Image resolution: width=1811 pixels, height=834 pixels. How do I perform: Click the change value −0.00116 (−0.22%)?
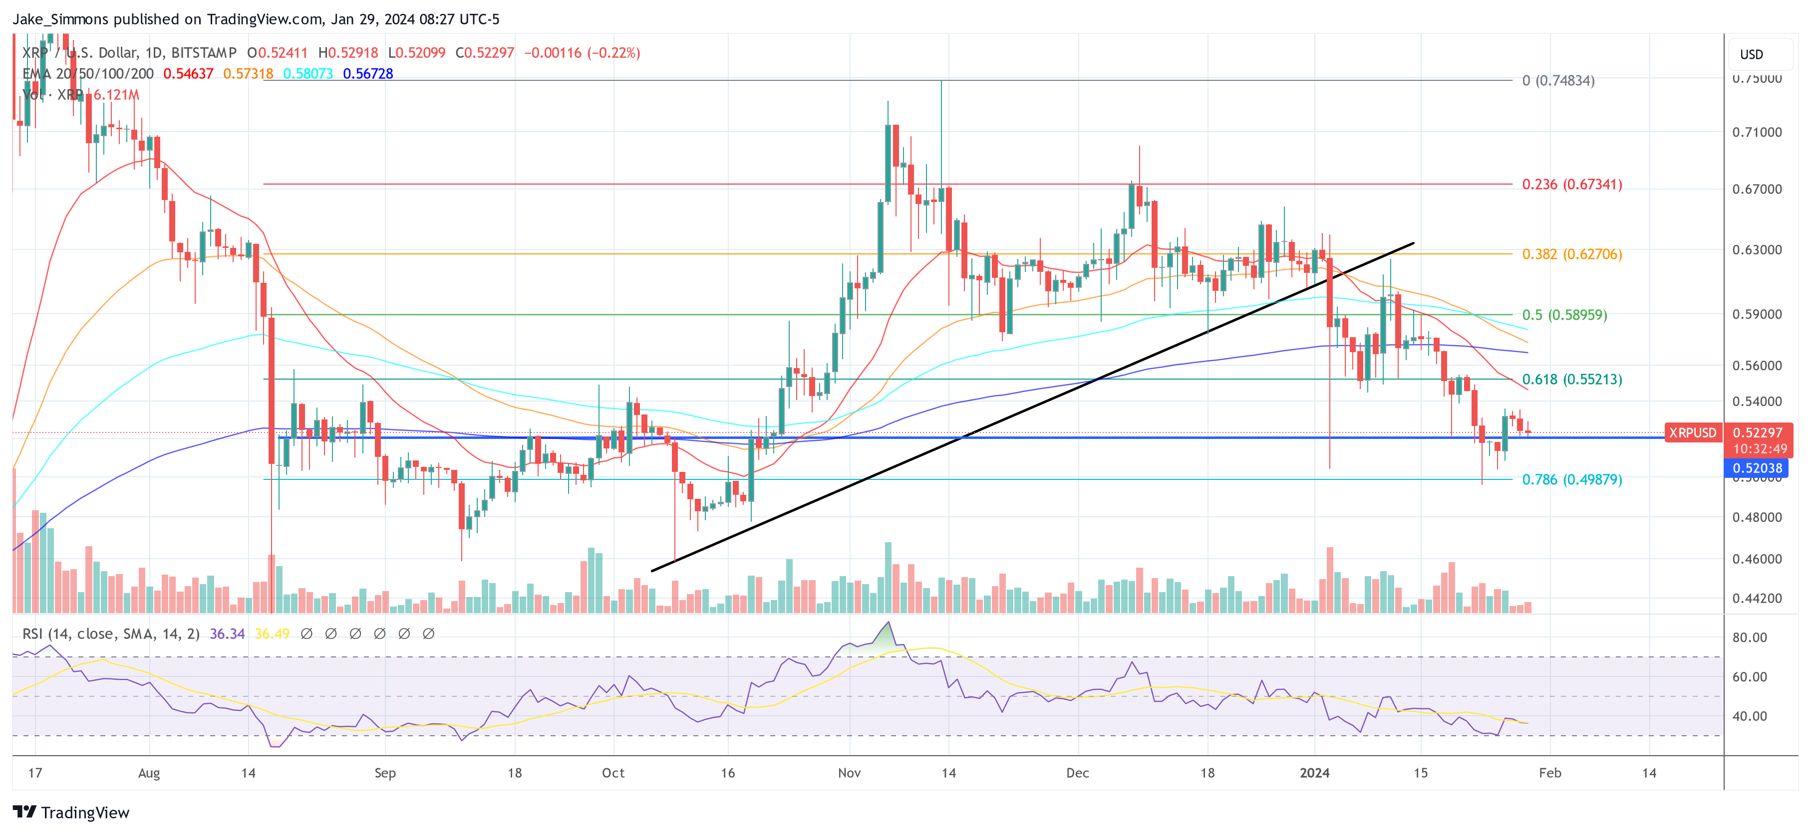[x=582, y=53]
